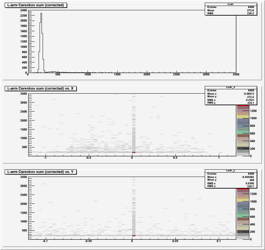Click the 3000 label on the vs. X plot's y-axis
Viewport: 265px width, 250px height.
point(24,103)
